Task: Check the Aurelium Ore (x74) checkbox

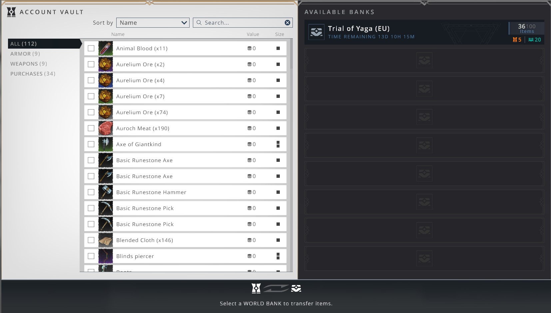Action: (91, 112)
